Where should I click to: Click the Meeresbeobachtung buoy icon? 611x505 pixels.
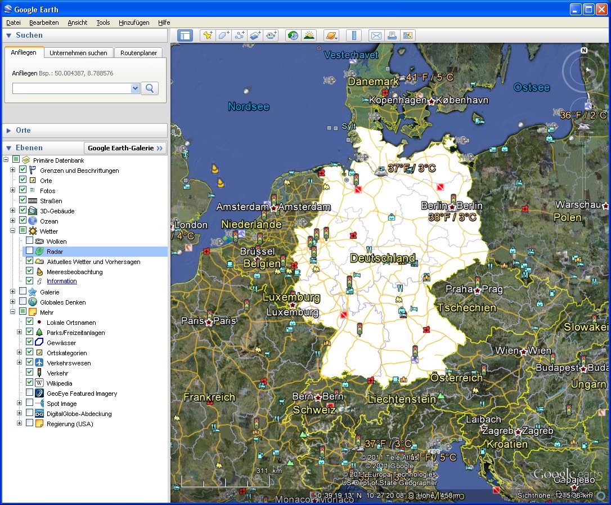click(x=39, y=271)
